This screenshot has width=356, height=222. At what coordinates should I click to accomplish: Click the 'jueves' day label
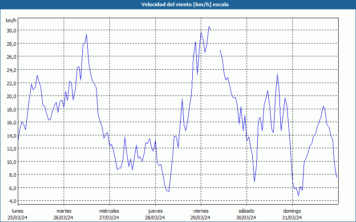pyautogui.click(x=155, y=211)
